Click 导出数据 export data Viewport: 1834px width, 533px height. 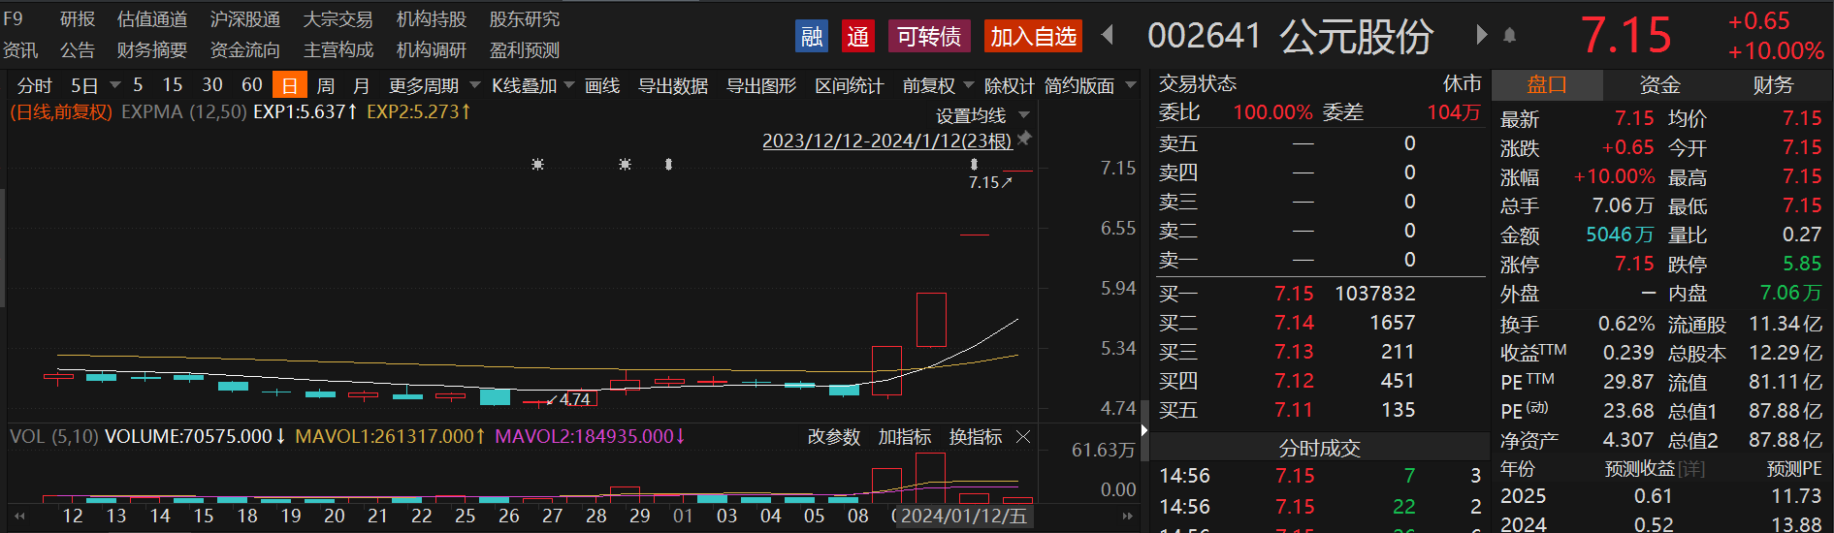[x=673, y=85]
